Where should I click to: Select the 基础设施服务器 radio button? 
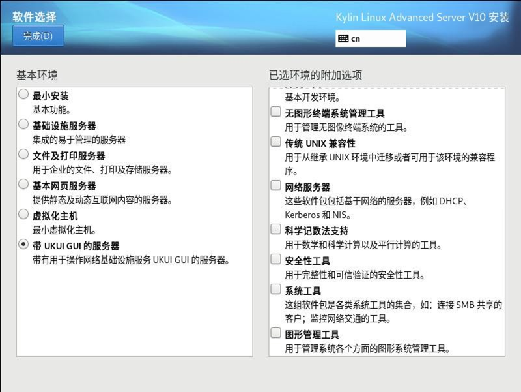(x=23, y=124)
